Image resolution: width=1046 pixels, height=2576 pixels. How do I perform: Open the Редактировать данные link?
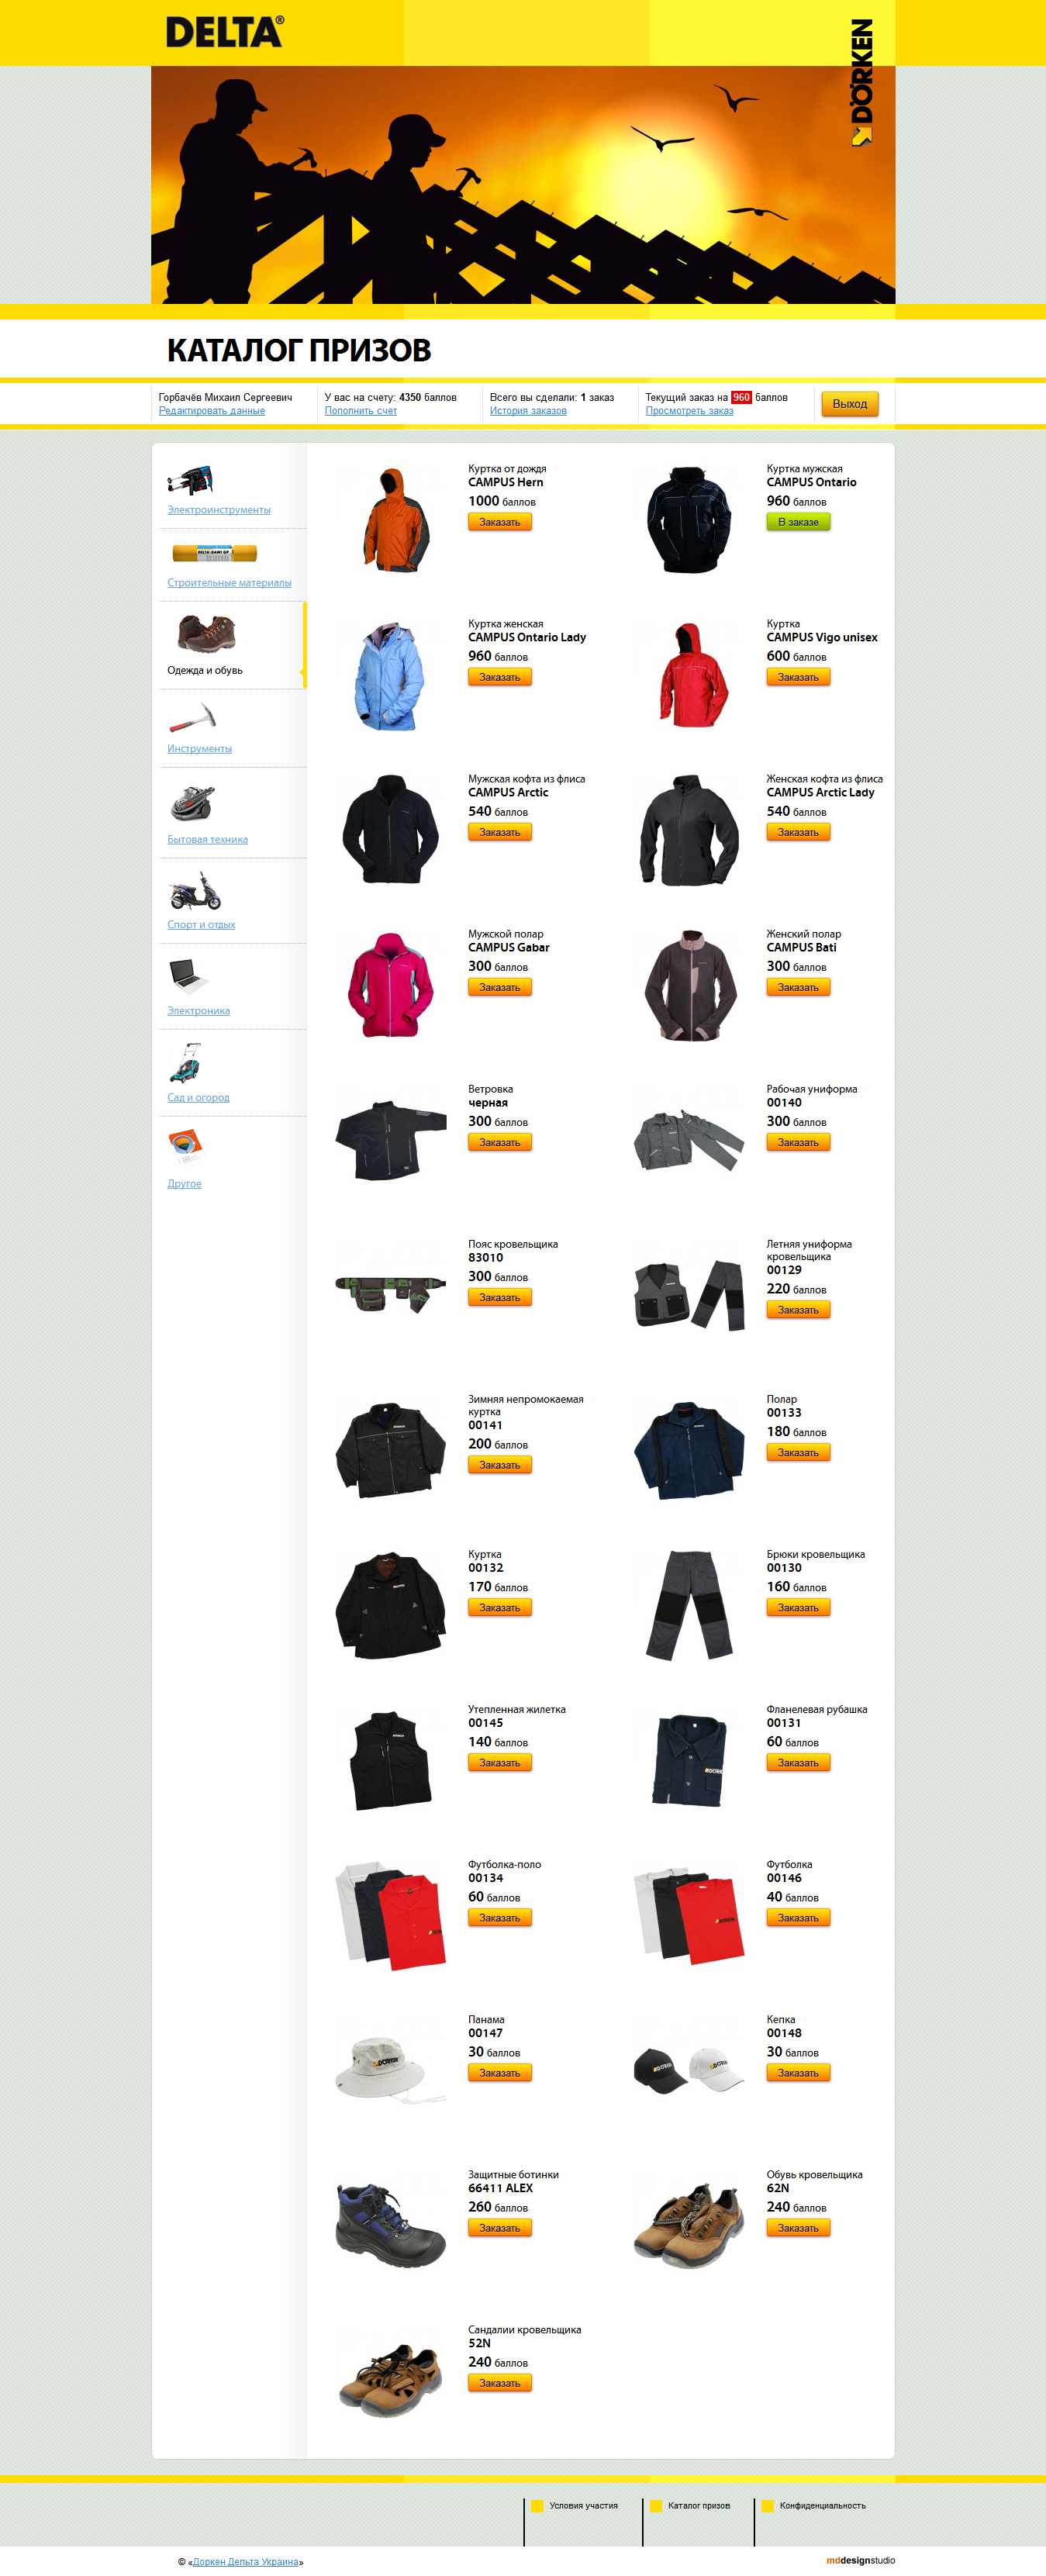click(x=212, y=411)
